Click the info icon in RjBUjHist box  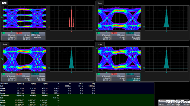point(33,35)
